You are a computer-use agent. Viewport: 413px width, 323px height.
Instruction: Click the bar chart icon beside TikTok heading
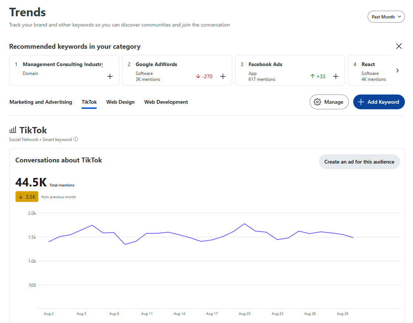[13, 130]
